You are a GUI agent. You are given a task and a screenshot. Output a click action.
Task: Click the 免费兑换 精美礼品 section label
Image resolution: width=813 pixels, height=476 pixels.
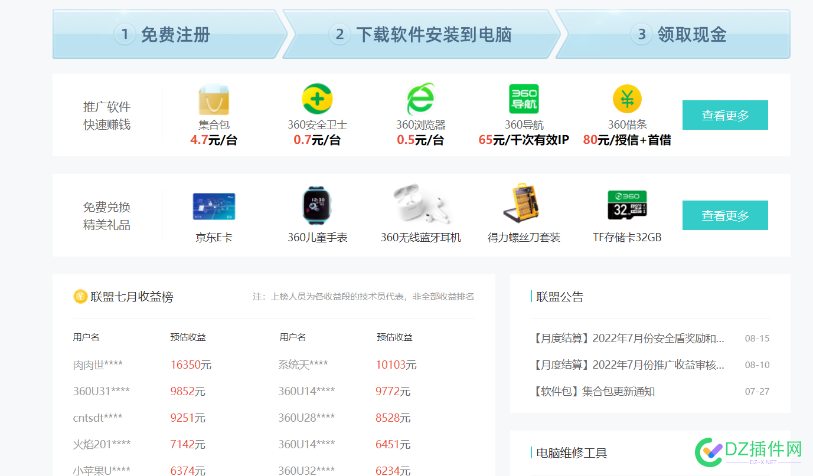107,216
